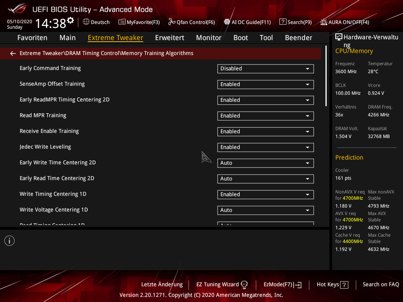Click the 05/10/2020 date
Image resolution: width=403 pixels, height=302 pixels.
(20, 22)
